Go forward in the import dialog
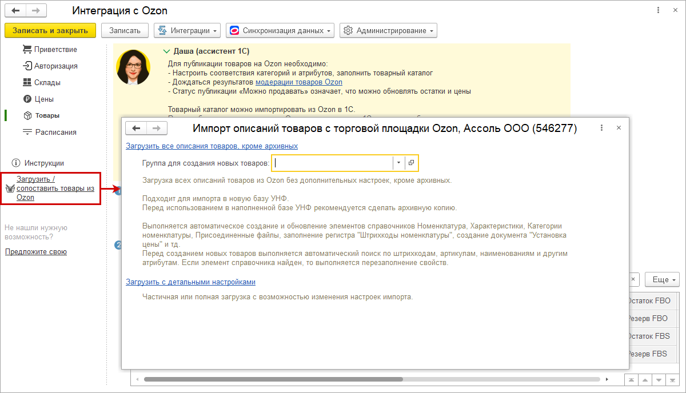The height and width of the screenshot is (393, 686). click(x=157, y=129)
